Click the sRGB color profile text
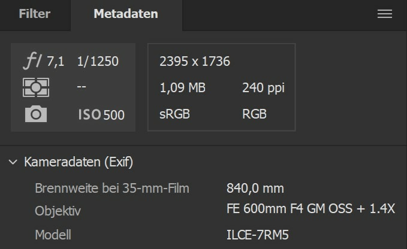The image size is (407, 249). pos(174,114)
